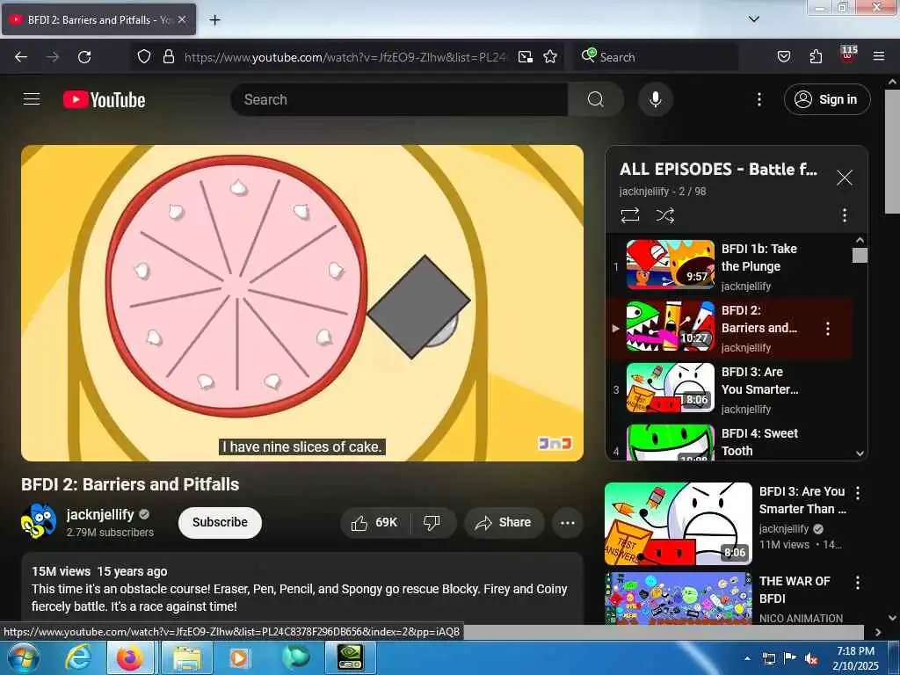List all tabs with the chevron dropdown
This screenshot has width=900, height=675.
[x=754, y=19]
